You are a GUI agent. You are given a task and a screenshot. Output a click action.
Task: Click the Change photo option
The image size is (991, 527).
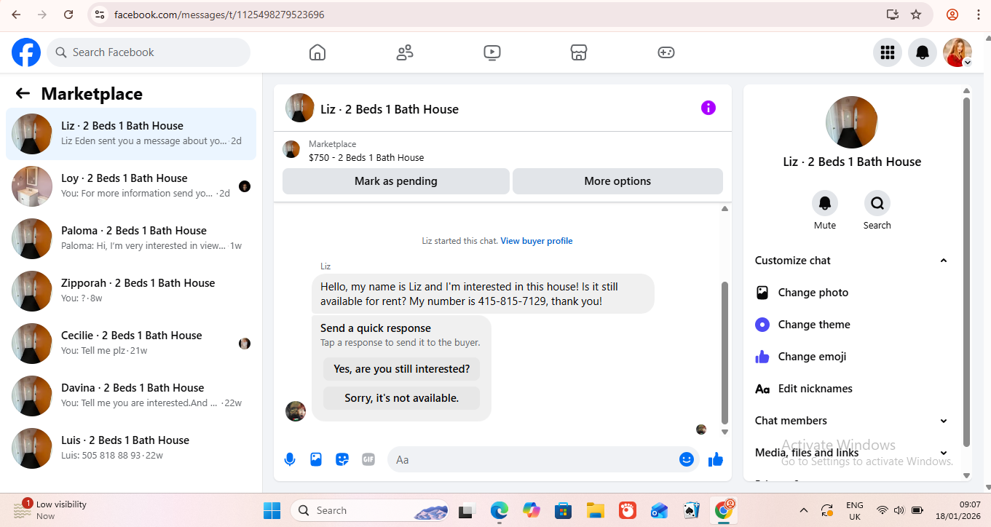[x=853, y=293]
